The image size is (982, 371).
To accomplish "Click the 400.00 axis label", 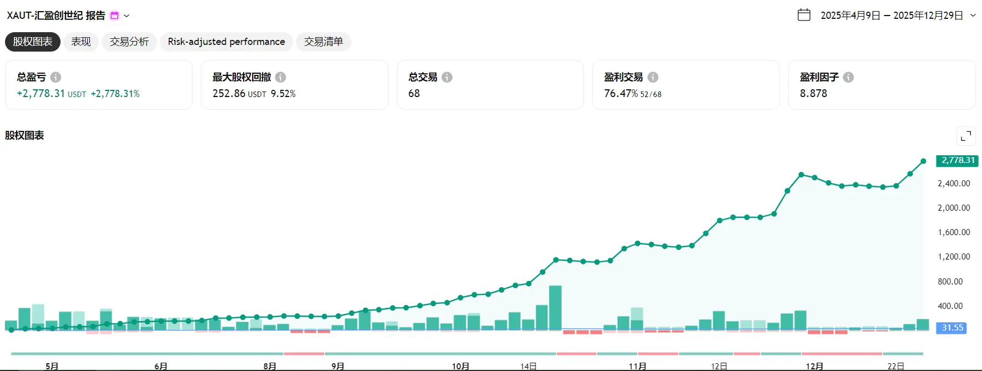I will (950, 306).
